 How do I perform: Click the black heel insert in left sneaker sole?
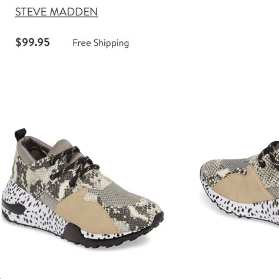(x=13, y=207)
